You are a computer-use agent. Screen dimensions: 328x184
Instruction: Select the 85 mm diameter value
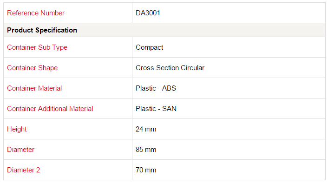[x=146, y=150]
